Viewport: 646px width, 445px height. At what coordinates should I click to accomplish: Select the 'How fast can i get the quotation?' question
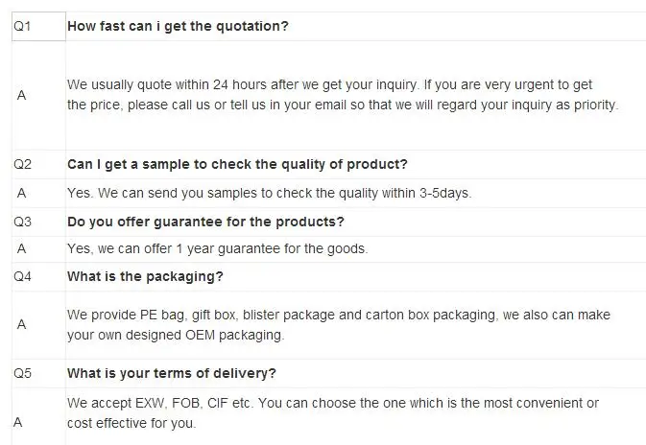click(178, 27)
